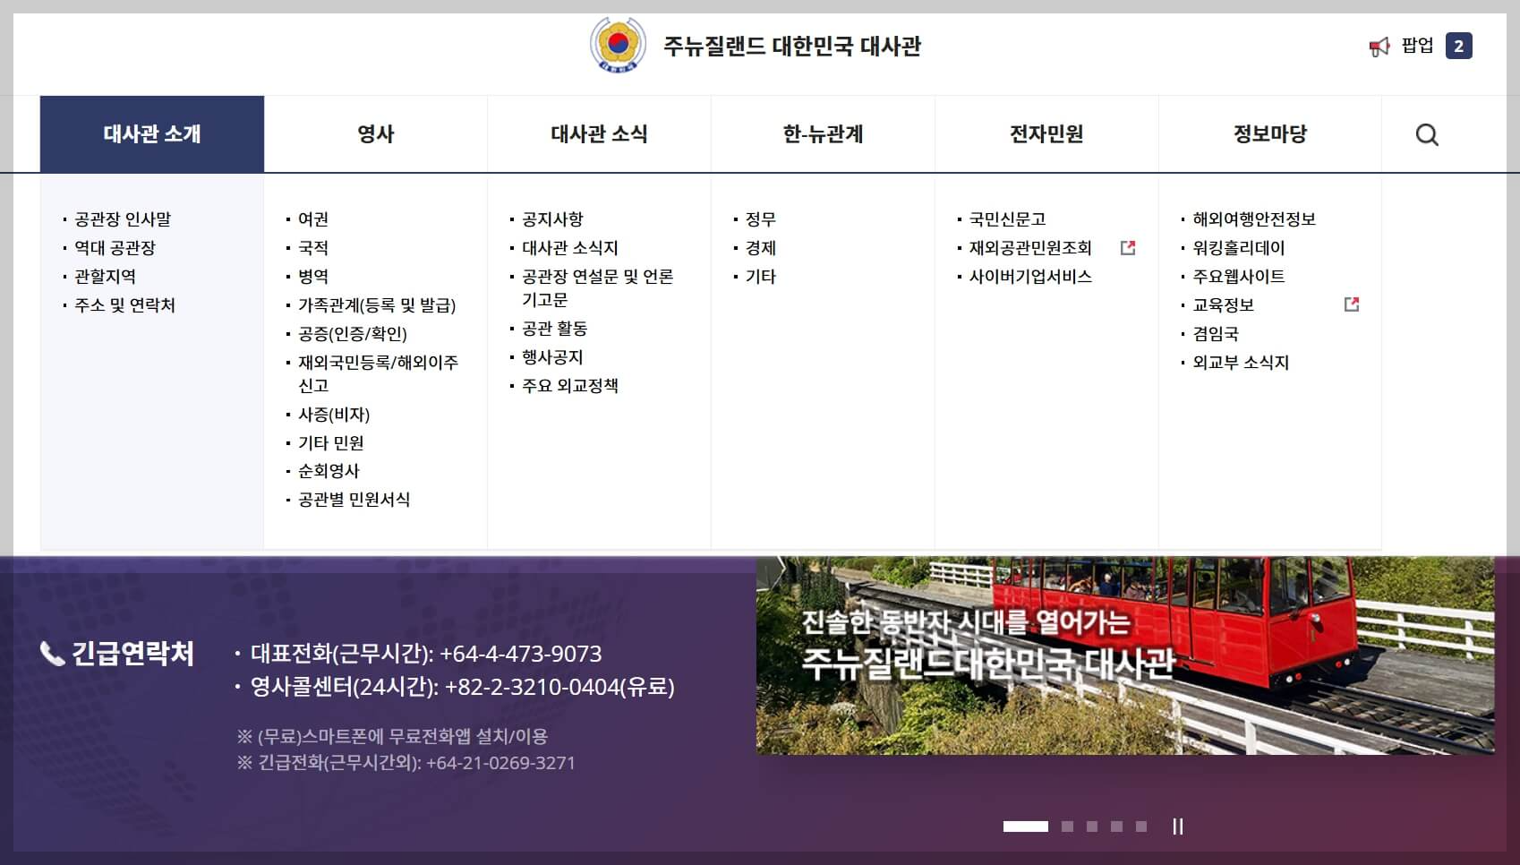This screenshot has width=1520, height=865.
Task: Open 역대 공관장 page
Action: (115, 248)
